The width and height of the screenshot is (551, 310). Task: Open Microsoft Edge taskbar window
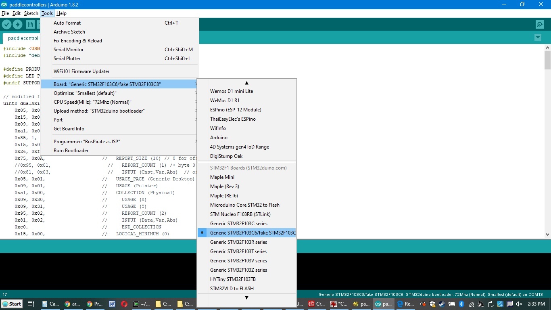(x=406, y=304)
